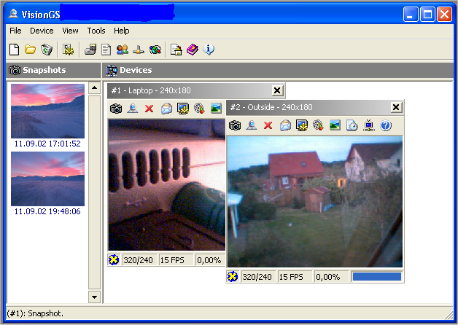
Task: Click the landscape picture icon in #2 Outside
Action: point(335,125)
